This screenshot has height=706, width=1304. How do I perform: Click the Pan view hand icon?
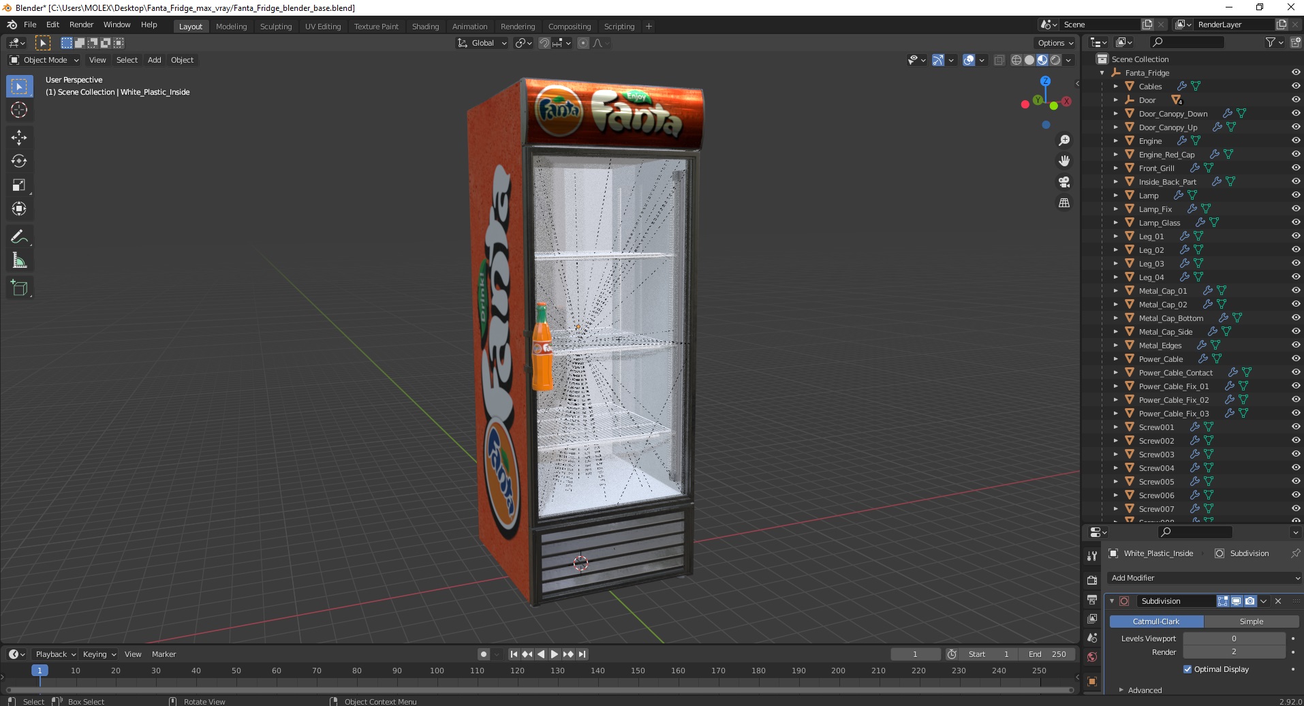1064,162
